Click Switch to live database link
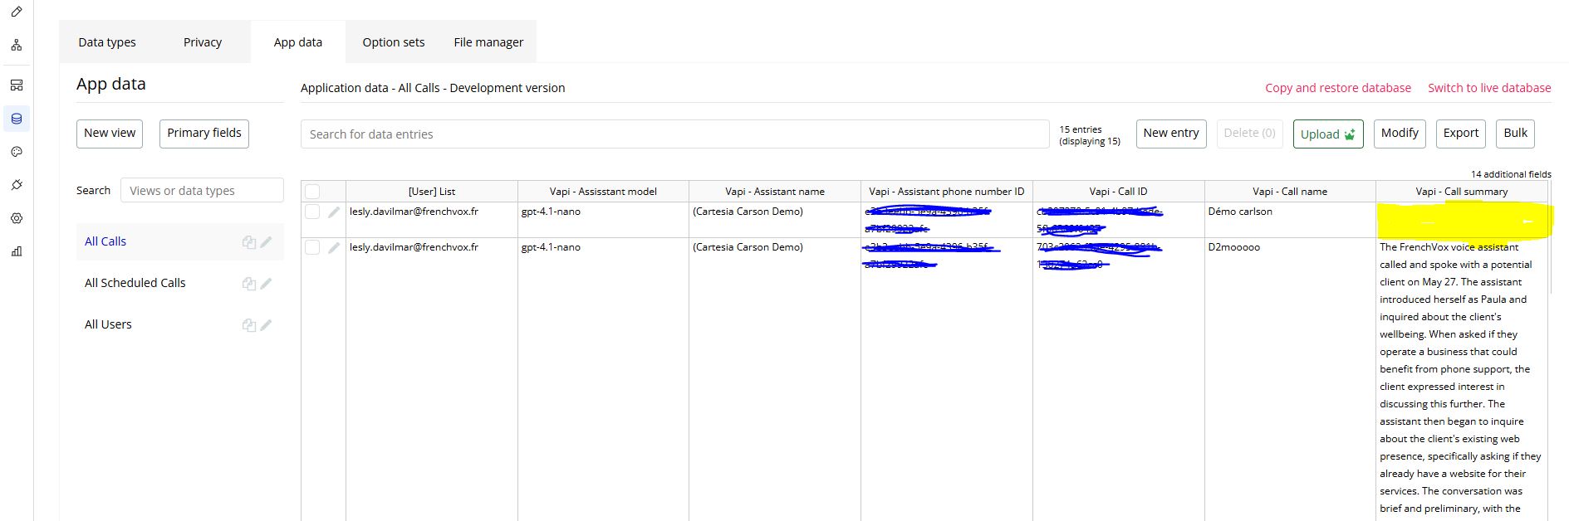 [x=1488, y=88]
